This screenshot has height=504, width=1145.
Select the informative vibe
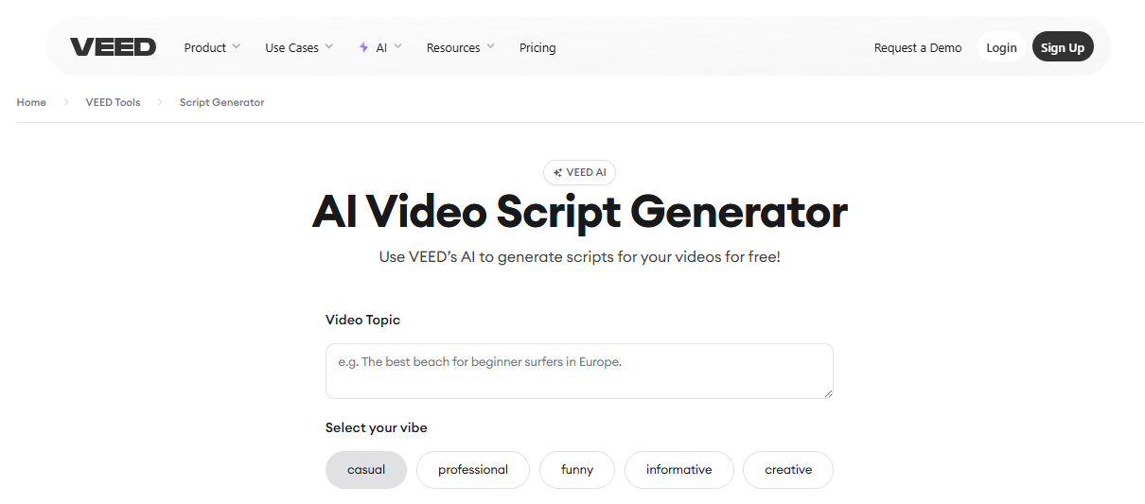pos(679,470)
